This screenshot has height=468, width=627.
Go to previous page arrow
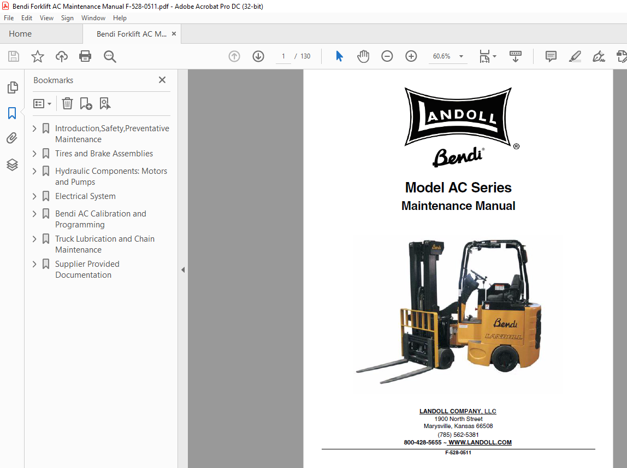pyautogui.click(x=234, y=56)
